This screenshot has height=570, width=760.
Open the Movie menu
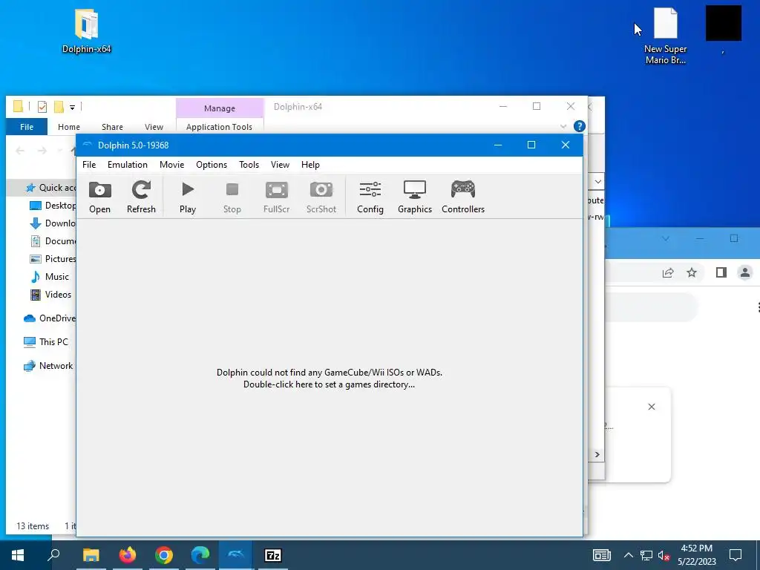(x=171, y=165)
